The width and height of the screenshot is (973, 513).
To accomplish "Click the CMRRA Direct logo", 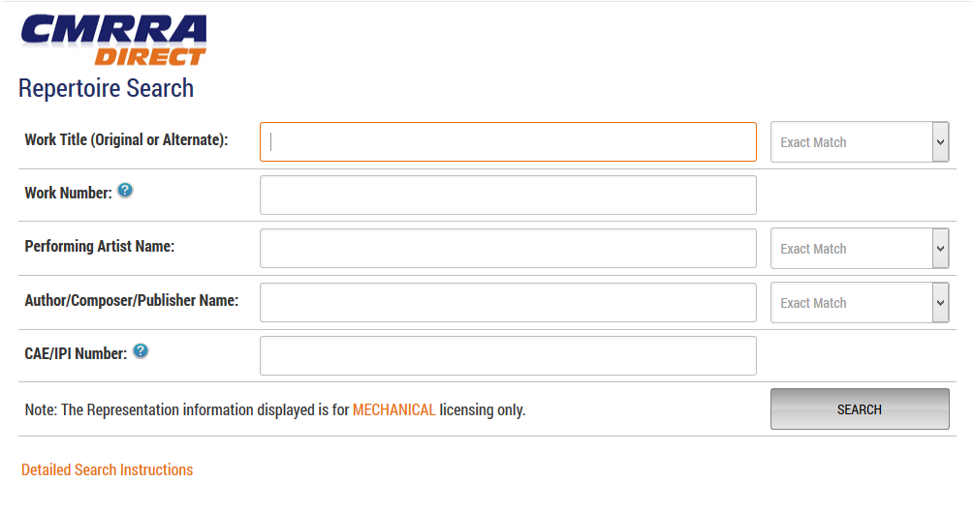I will (x=113, y=40).
